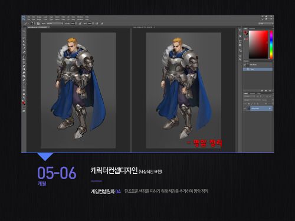Open the Layers panel tab
The width and height of the screenshot is (295, 221).
coord(245,93)
